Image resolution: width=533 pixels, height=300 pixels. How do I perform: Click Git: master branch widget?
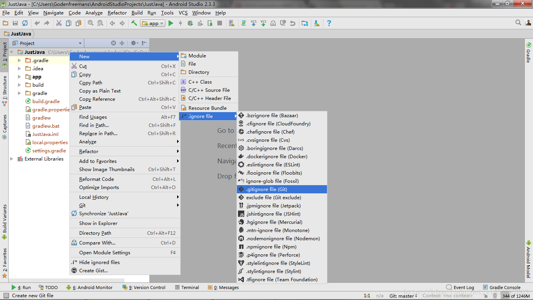pos(403,296)
